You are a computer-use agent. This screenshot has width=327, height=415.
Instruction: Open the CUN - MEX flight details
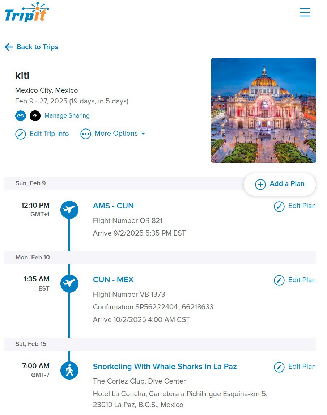pyautogui.click(x=113, y=280)
